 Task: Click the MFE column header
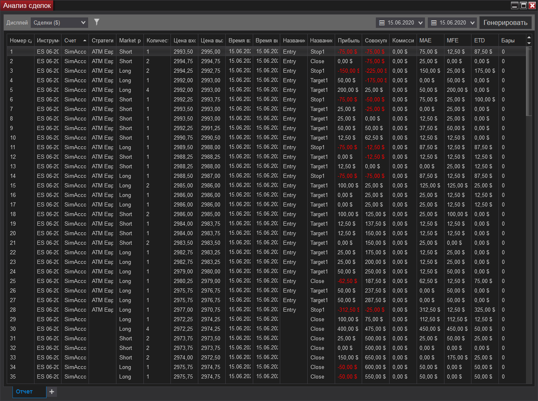[458, 40]
